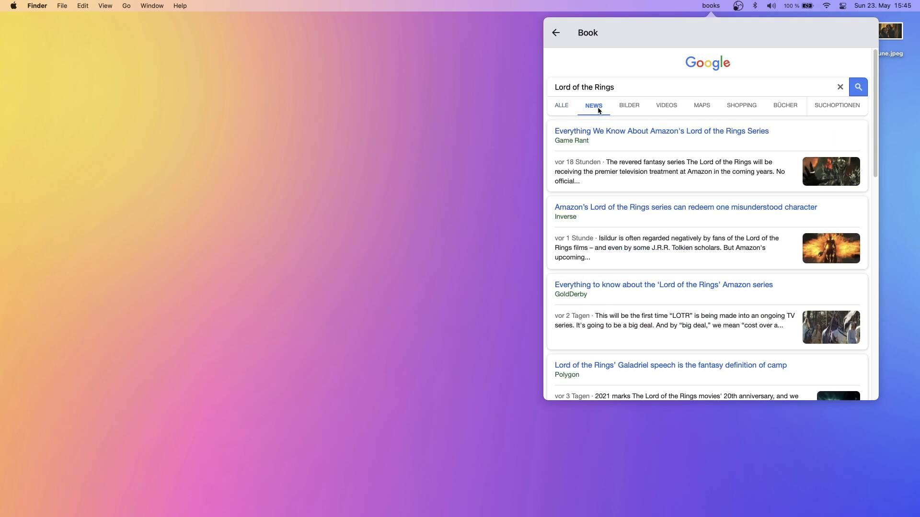Click the blue magnifier search button
Image resolution: width=920 pixels, height=517 pixels.
[x=858, y=87]
